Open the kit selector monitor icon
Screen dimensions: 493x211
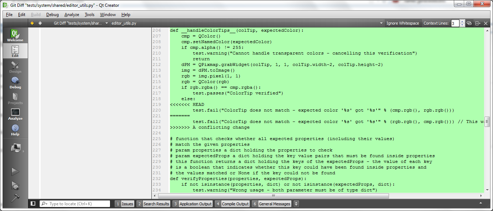click(16, 148)
